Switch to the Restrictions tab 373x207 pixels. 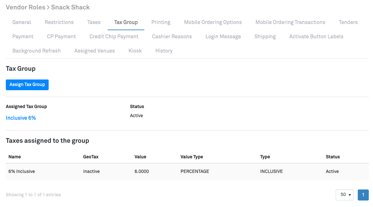[59, 22]
